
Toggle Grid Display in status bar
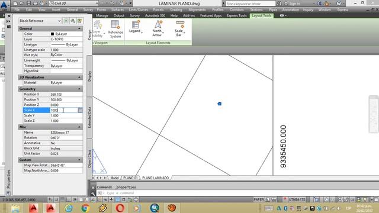pos(62,199)
